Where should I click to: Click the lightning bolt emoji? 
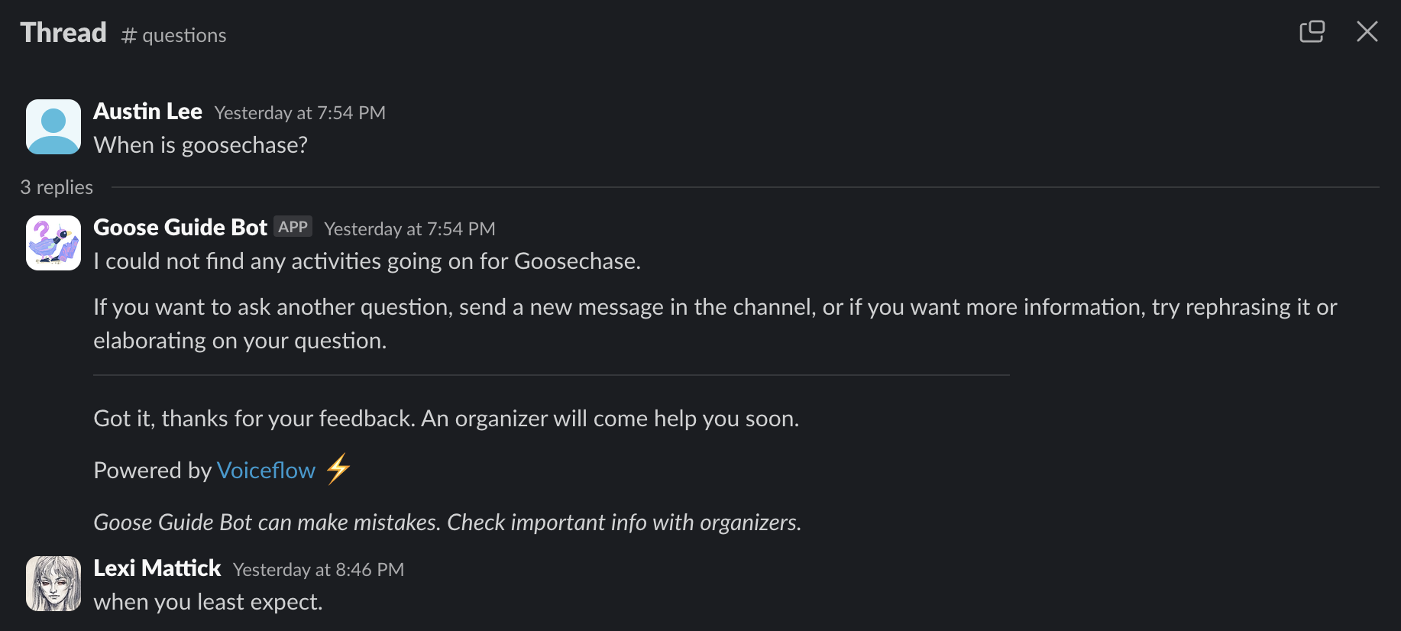click(x=338, y=469)
